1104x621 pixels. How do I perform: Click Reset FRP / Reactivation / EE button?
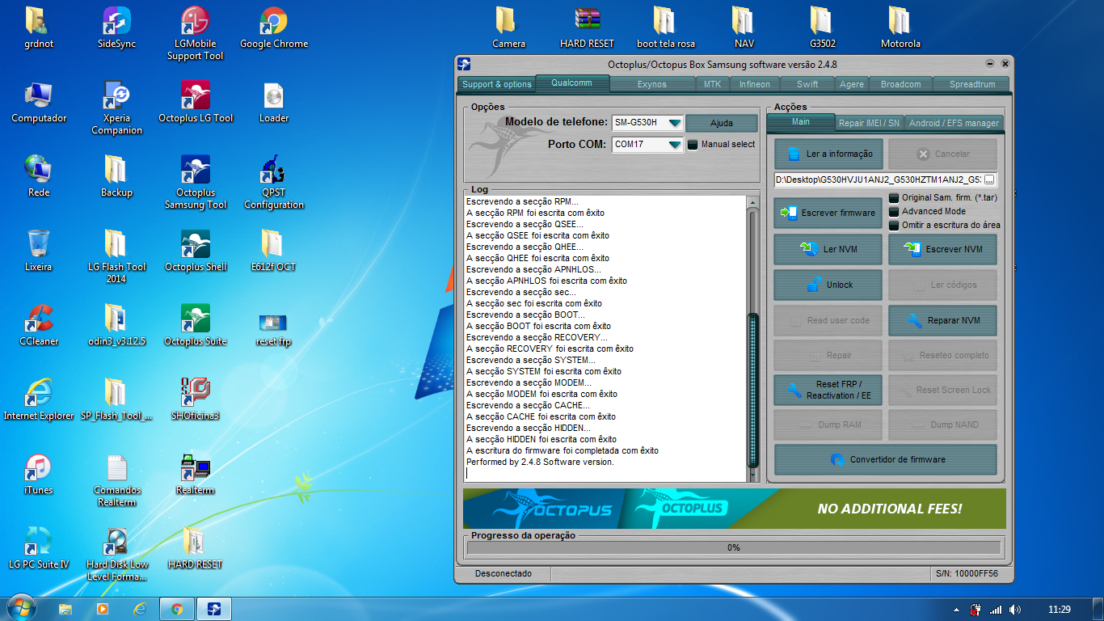pyautogui.click(x=828, y=390)
